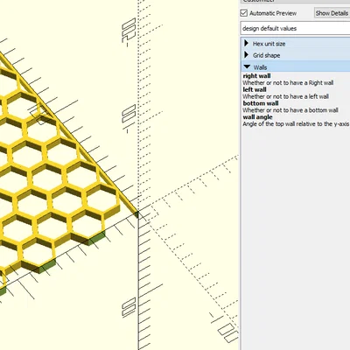Open the design default values preset dropdown
Screen dimensions: 350x350
click(x=295, y=29)
